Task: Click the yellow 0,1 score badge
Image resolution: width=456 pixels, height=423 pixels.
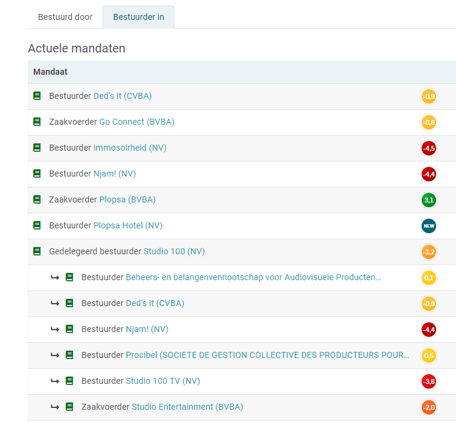Action: [x=428, y=278]
